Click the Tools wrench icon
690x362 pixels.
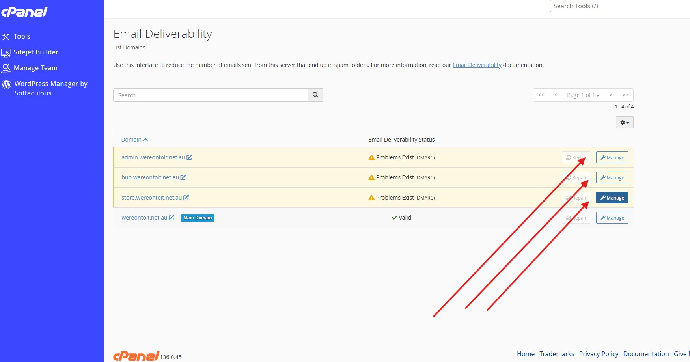[6, 37]
